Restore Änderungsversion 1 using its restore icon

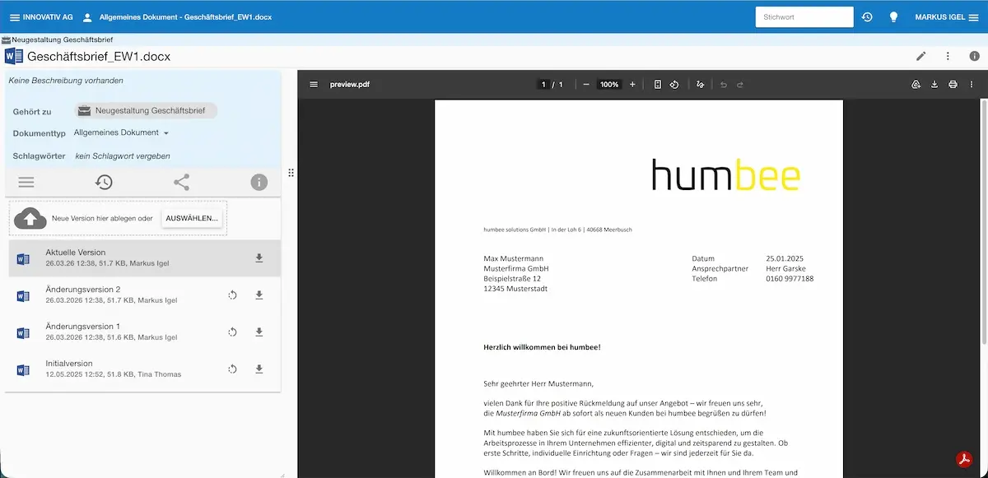(x=231, y=332)
